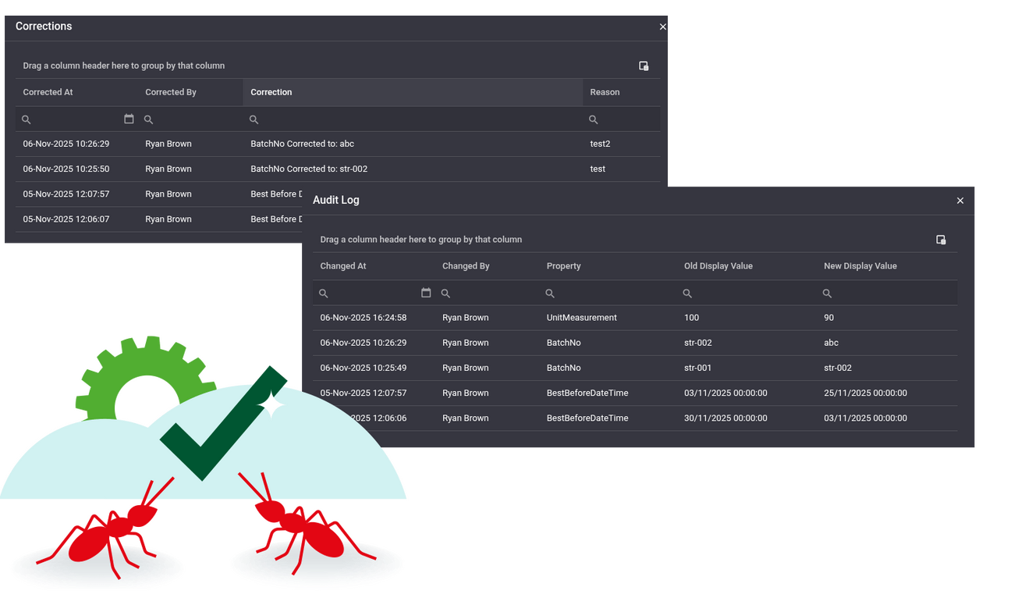Viewport: 1018px width, 605px height.
Task: Sort by the Property column header
Action: pyautogui.click(x=563, y=266)
